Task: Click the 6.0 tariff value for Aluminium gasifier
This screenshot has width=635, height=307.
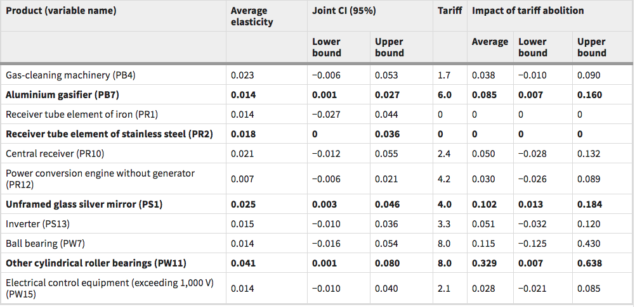Action: click(x=445, y=95)
